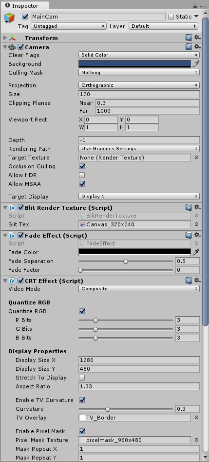Click the R Bits slider handle
This screenshot has width=209, height=462.
[95, 320]
